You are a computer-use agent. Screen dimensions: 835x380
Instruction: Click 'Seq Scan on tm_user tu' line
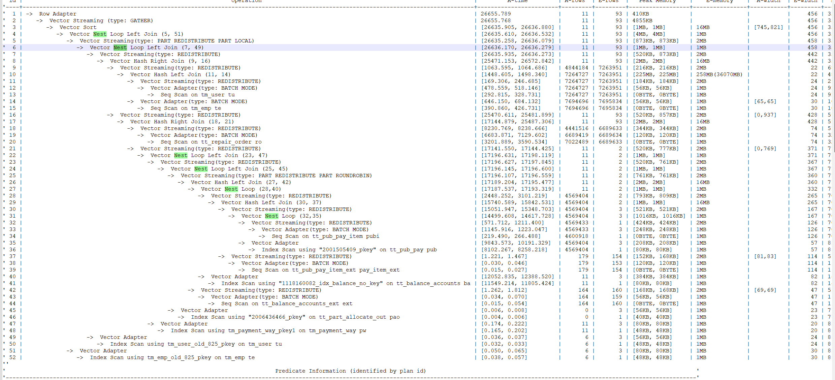pos(197,95)
